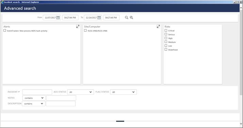This screenshot has height=128, width=243.
Task: Expand the Site/Computer panel
Action: click(x=158, y=26)
